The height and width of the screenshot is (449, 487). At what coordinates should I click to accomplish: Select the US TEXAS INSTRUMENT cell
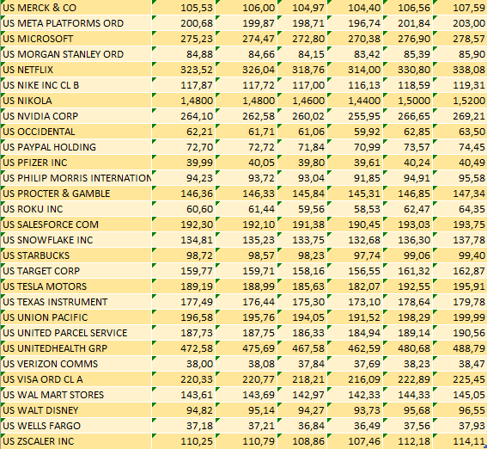click(x=76, y=302)
